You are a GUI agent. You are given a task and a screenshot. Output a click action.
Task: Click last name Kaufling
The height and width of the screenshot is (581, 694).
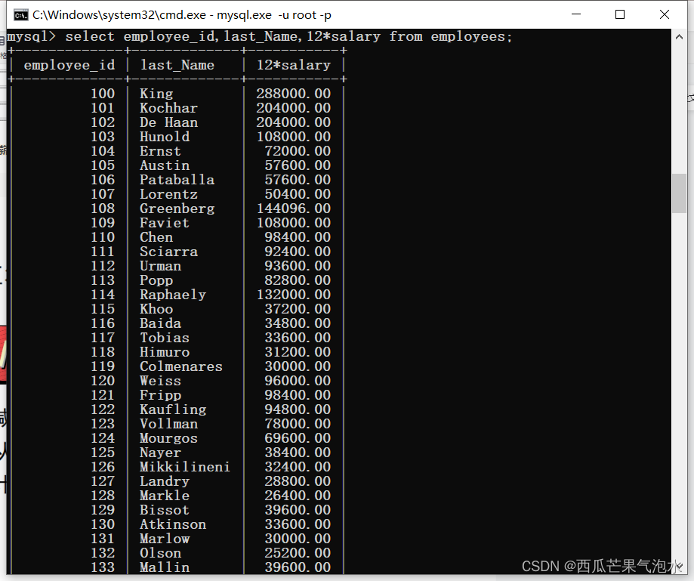click(173, 409)
